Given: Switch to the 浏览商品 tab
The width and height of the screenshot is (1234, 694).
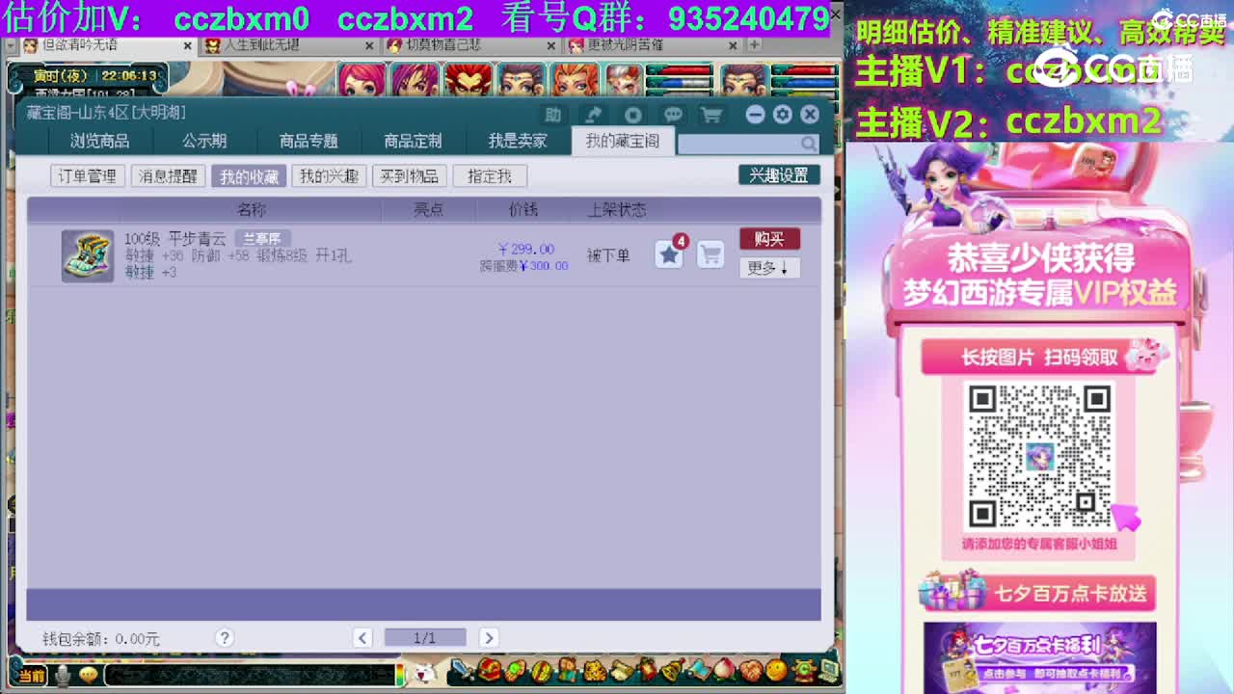Looking at the screenshot, I should pyautogui.click(x=99, y=141).
